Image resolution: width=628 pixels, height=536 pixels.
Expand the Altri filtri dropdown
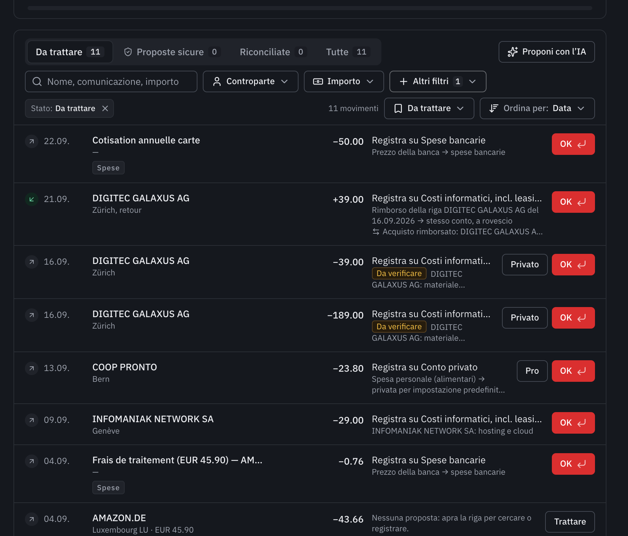[x=438, y=81]
